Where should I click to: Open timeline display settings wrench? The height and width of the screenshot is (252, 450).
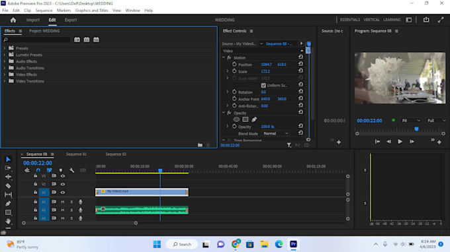pyautogui.click(x=71, y=170)
